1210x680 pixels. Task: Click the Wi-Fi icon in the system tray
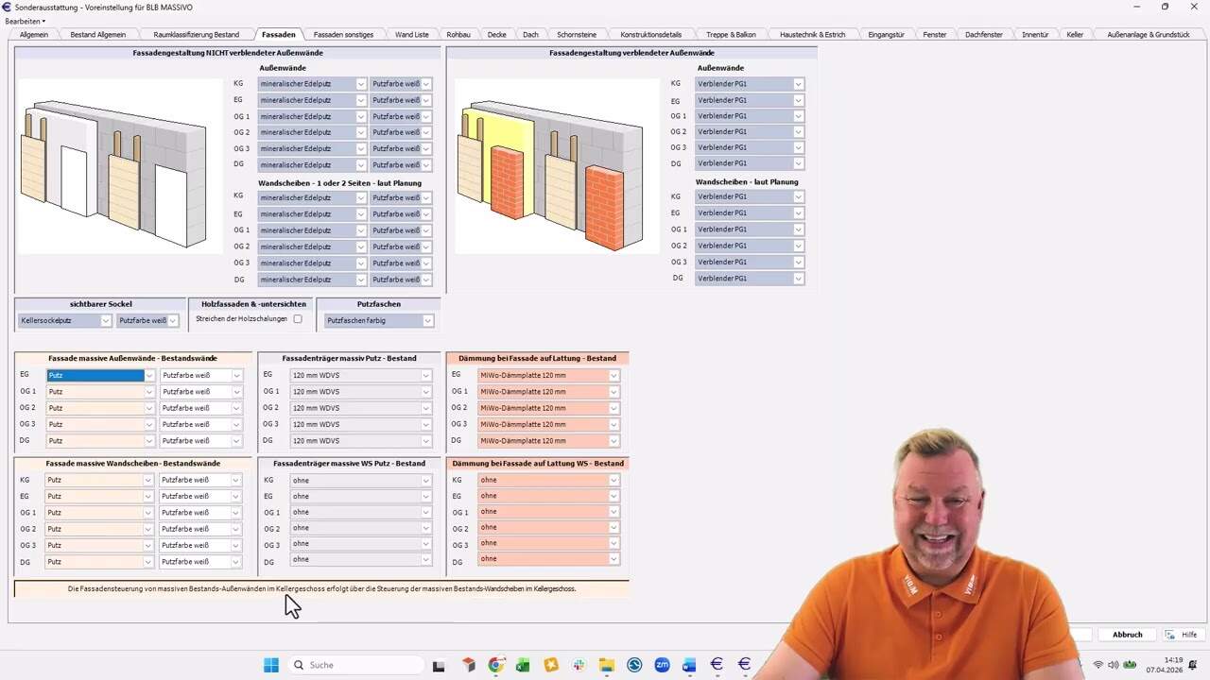1098,664
